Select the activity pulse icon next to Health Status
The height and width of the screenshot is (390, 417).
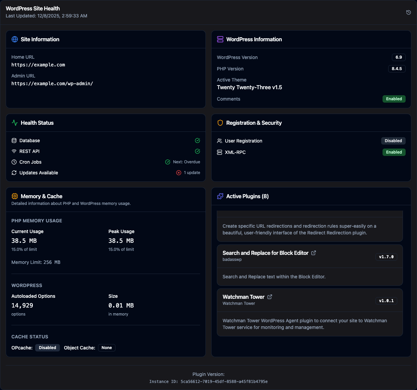(x=14, y=123)
